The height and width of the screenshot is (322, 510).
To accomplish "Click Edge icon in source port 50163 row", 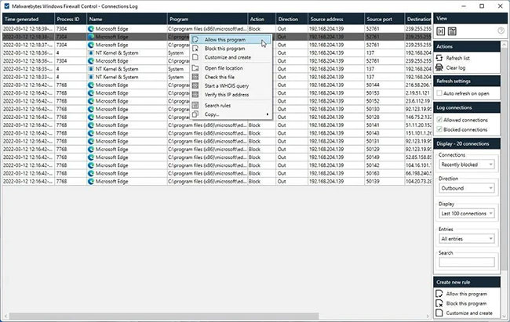I will click(x=91, y=173).
